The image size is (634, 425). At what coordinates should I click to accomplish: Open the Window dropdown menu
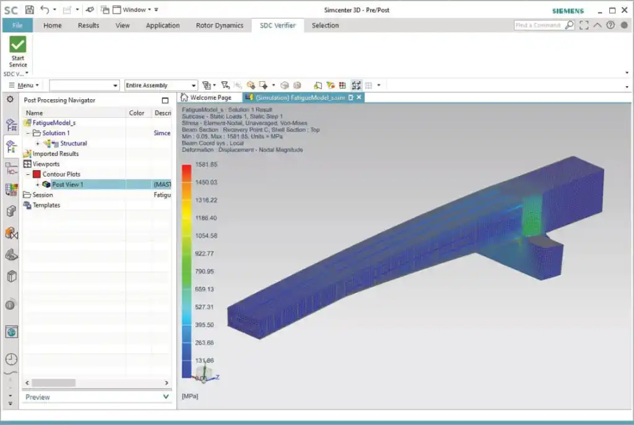[x=132, y=10]
